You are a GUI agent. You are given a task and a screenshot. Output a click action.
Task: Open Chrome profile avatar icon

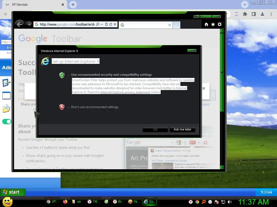coord(262,14)
